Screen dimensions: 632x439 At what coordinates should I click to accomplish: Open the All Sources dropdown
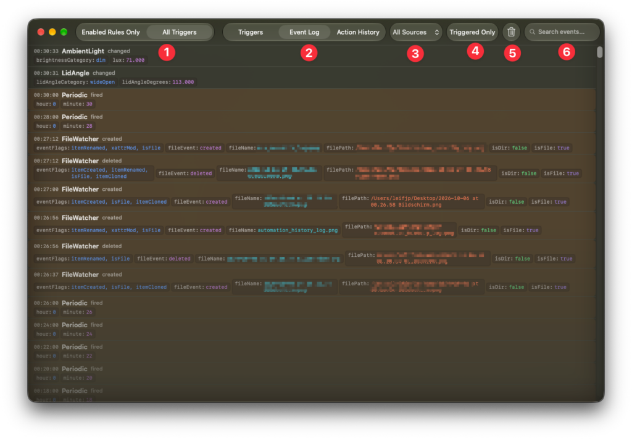[x=415, y=32]
